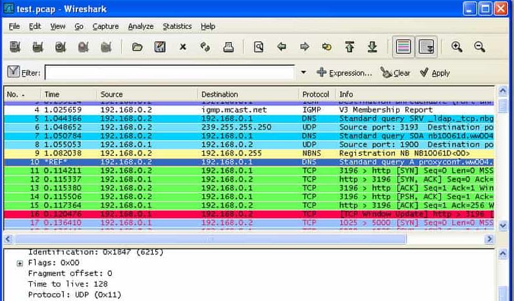Select Fragment offset: 0 line
The height and width of the screenshot is (301, 514).
(x=70, y=273)
